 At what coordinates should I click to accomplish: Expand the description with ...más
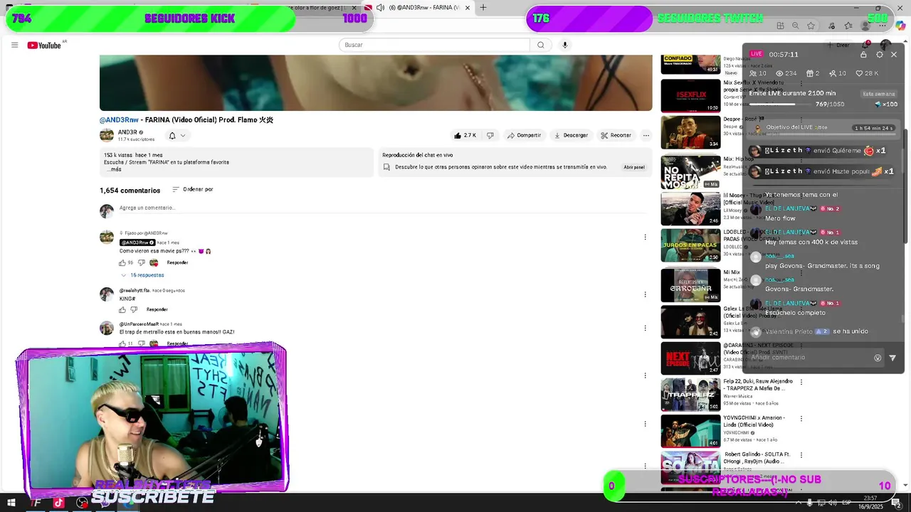click(114, 169)
